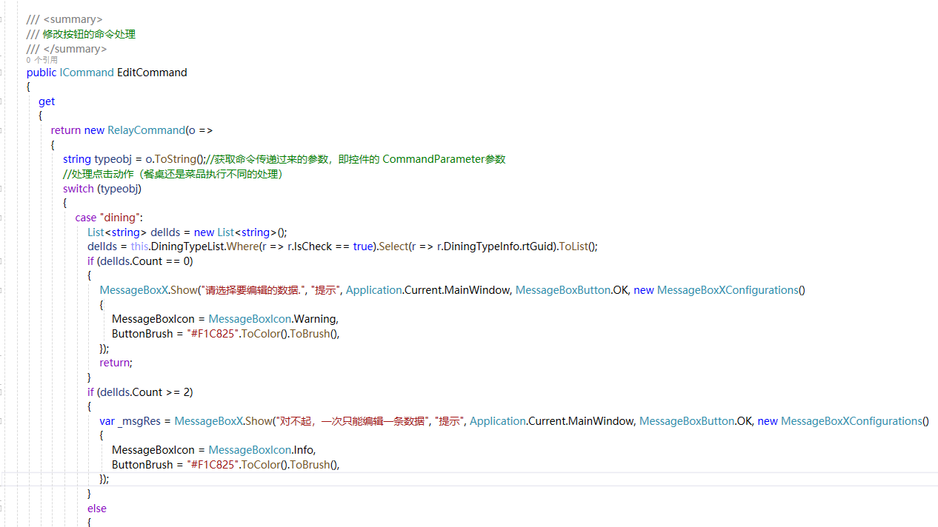Open the "0 个引用" CodeLens references link
Image resolution: width=938 pixels, height=527 pixels.
tap(41, 60)
